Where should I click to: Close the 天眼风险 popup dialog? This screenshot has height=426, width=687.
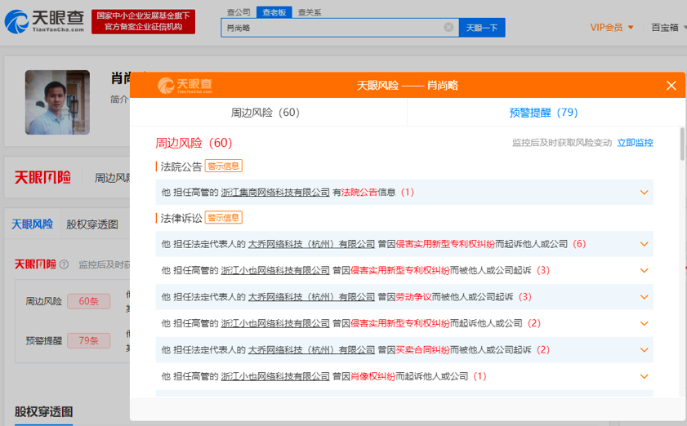pos(671,86)
